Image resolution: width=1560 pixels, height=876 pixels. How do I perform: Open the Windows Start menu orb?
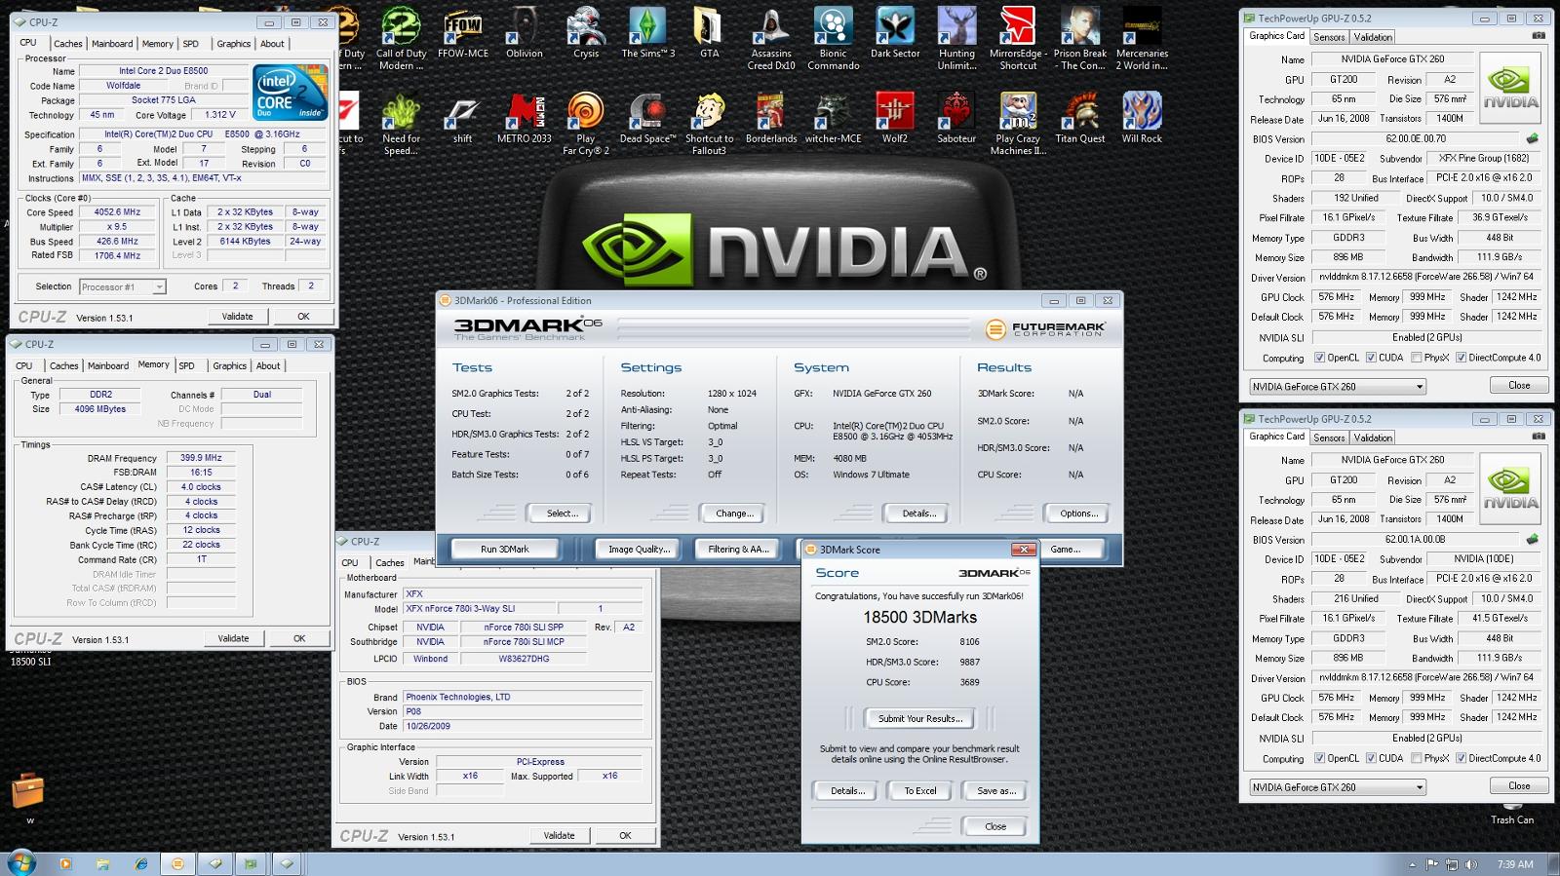point(21,862)
